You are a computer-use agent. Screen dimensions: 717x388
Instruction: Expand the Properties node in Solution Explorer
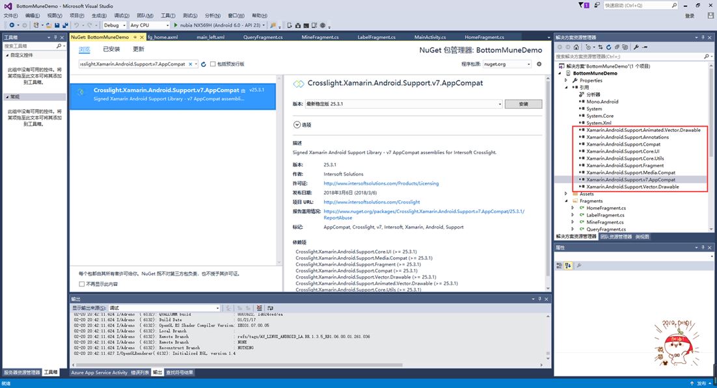[565, 81]
